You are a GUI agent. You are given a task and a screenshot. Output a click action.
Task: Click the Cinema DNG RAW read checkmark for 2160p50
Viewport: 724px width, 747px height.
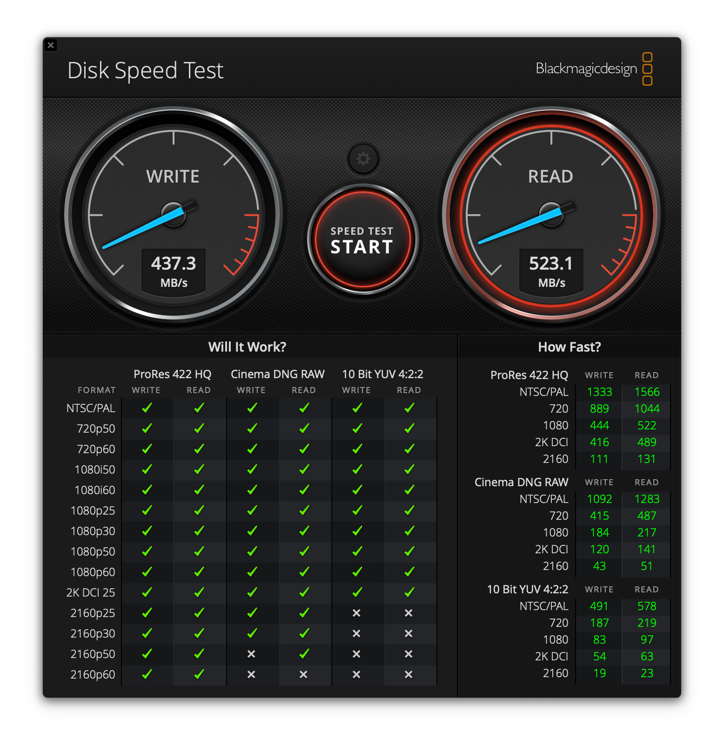(x=304, y=654)
